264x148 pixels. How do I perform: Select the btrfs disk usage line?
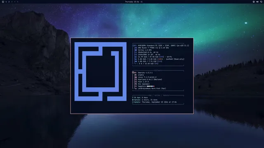coord(155,57)
